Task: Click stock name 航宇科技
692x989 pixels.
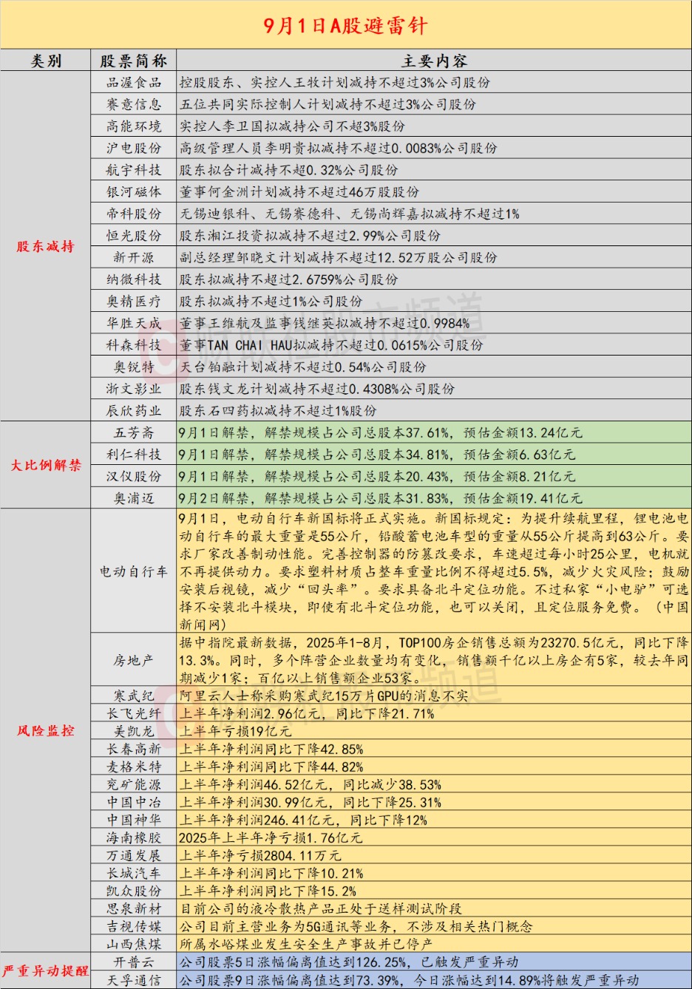Action: pos(134,170)
